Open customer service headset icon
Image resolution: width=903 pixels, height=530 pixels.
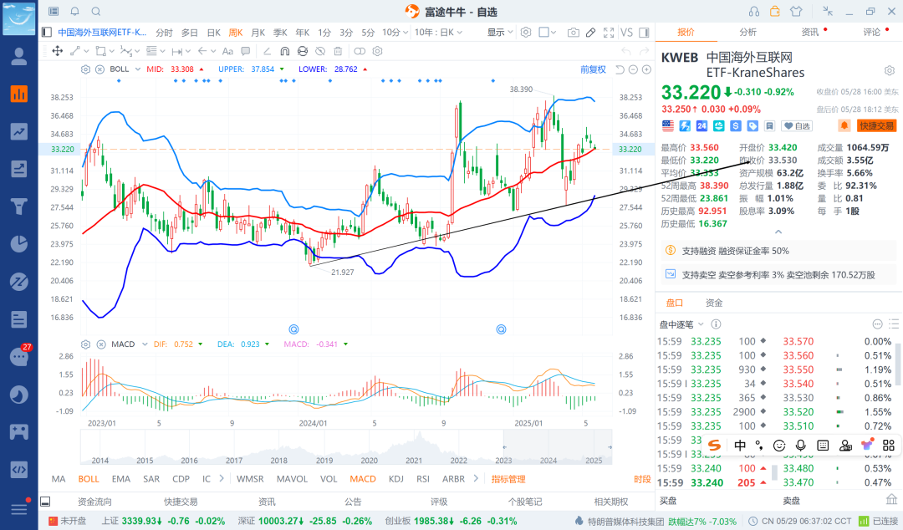(754, 12)
